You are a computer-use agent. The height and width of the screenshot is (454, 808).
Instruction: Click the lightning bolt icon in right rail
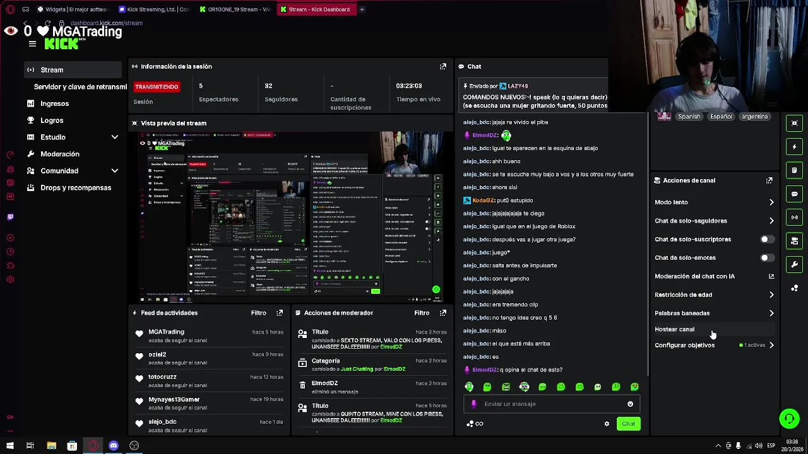pos(795,147)
